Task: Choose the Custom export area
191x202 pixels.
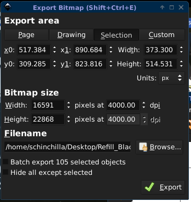Action: point(162,35)
